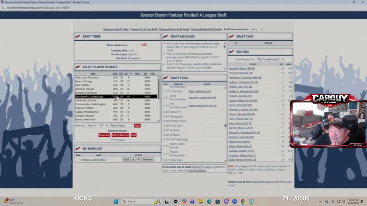Select Eagles, Philadelphia in player list
The width and height of the screenshot is (367, 206).
[x=116, y=112]
